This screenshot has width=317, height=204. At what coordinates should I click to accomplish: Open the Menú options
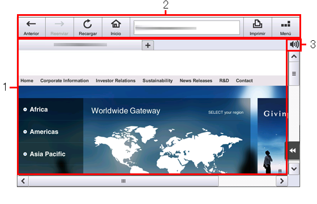coord(286,27)
